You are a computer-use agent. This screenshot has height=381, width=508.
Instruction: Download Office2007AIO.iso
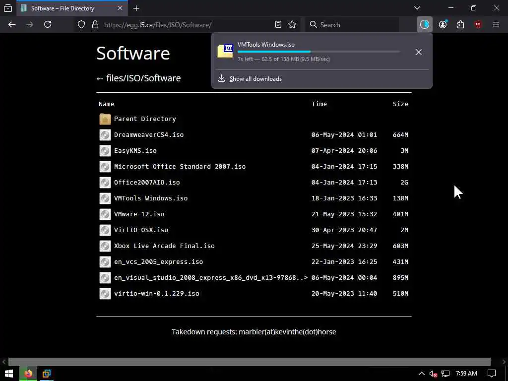coord(147,183)
